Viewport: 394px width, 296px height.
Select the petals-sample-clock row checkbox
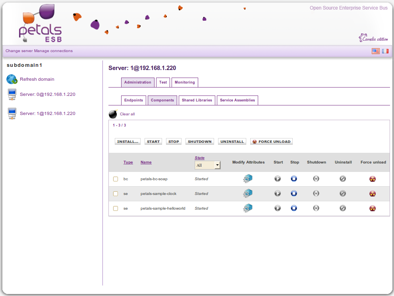(116, 194)
